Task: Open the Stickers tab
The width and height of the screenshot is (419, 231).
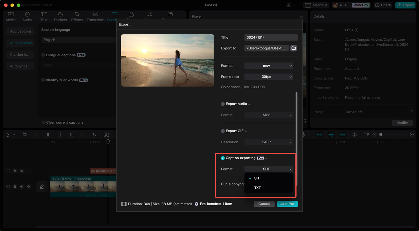Action: 60,17
